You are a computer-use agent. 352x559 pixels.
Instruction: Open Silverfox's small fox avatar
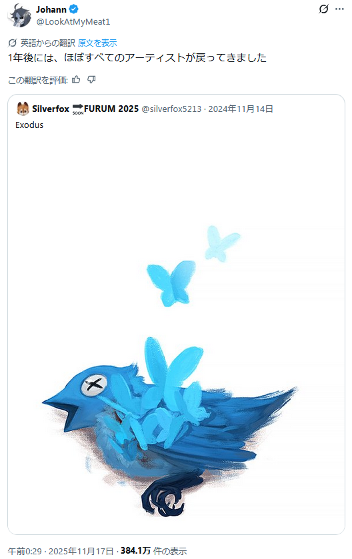pos(23,109)
